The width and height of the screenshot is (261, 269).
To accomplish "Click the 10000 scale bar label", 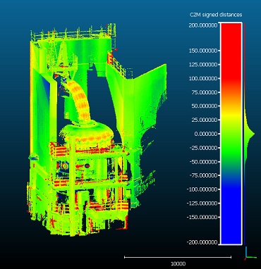I will 178,263.
